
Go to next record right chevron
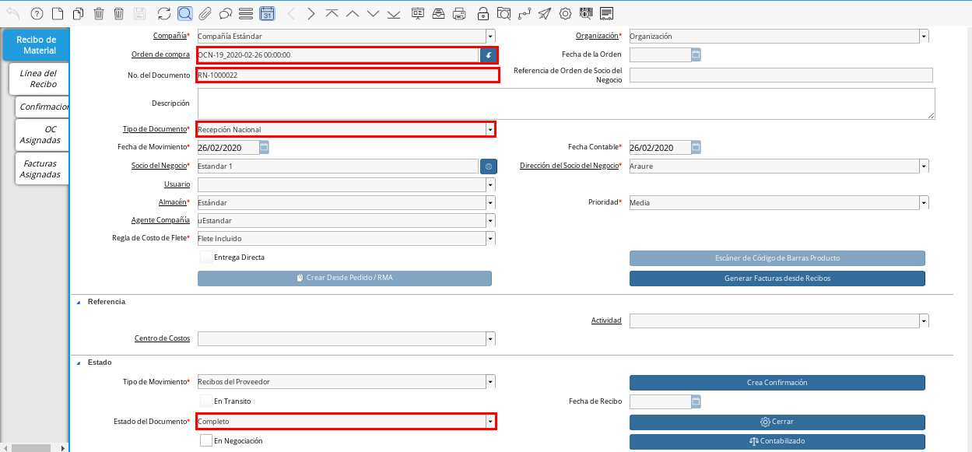pyautogui.click(x=311, y=13)
